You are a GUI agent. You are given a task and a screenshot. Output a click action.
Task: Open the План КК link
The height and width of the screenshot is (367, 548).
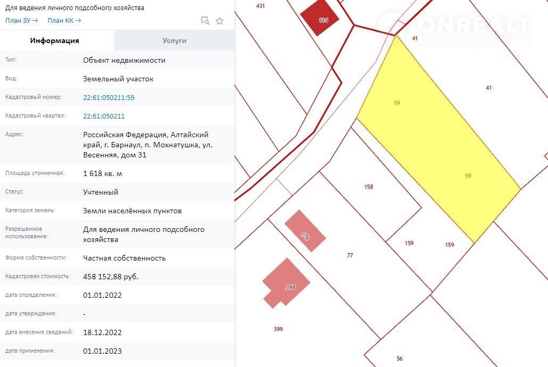click(64, 21)
